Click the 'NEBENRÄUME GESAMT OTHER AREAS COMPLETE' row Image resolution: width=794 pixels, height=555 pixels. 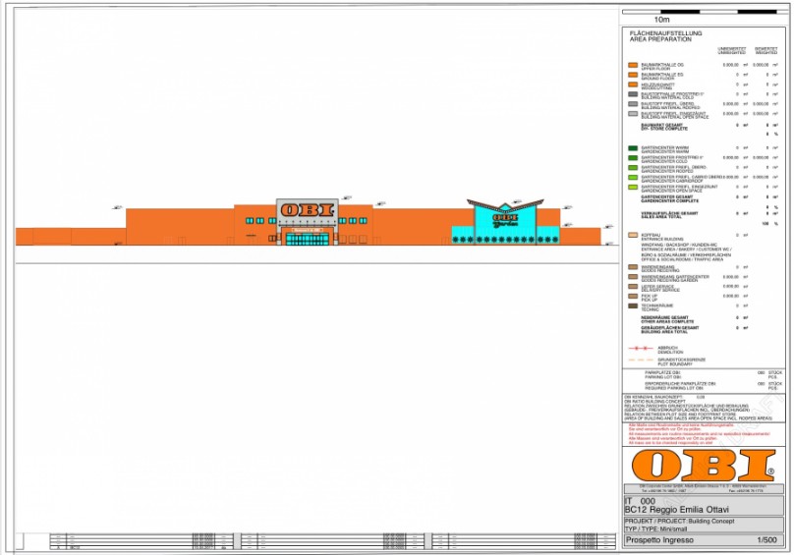tap(695, 319)
